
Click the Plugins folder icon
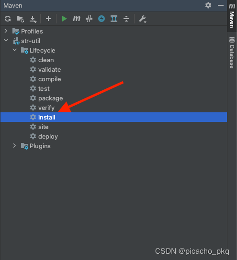tap(24, 146)
